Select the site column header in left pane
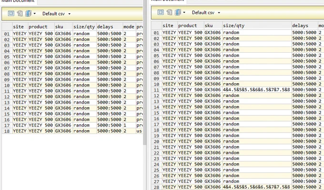This screenshot has height=190, width=324. pos(20,27)
